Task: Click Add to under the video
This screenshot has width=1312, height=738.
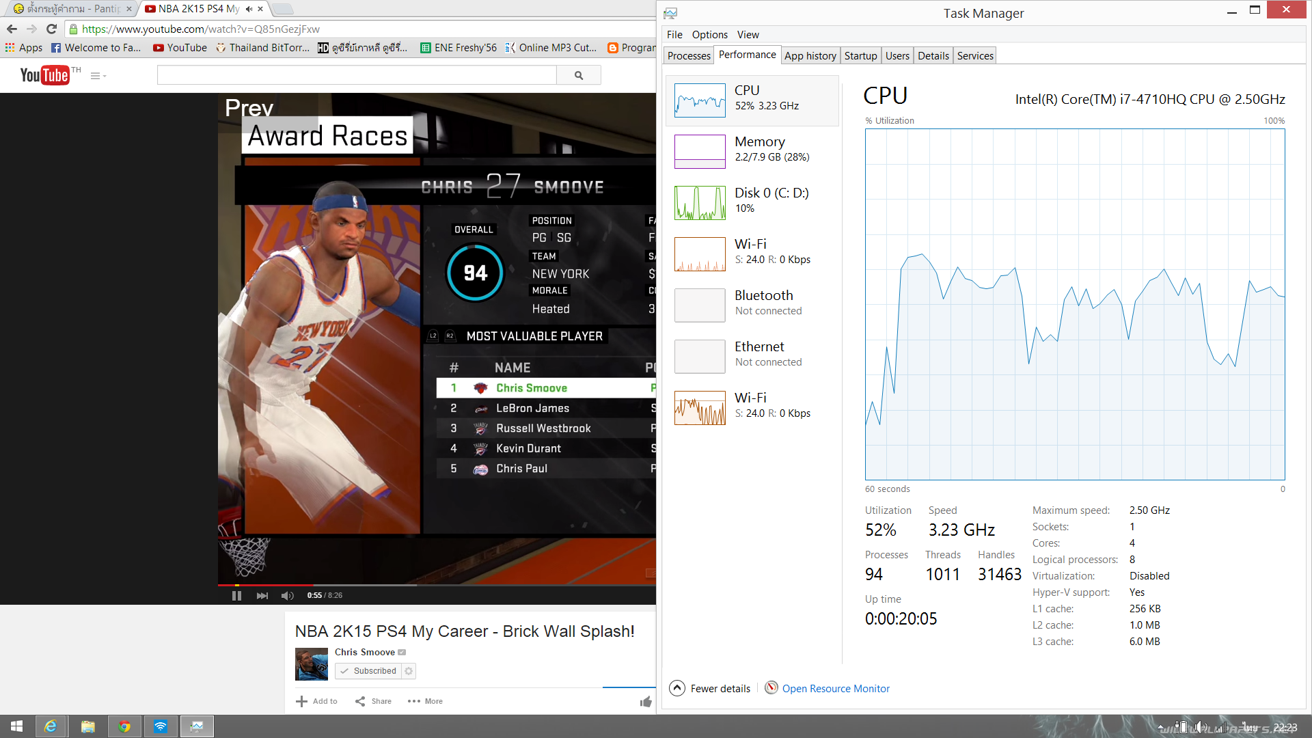Action: pyautogui.click(x=317, y=701)
